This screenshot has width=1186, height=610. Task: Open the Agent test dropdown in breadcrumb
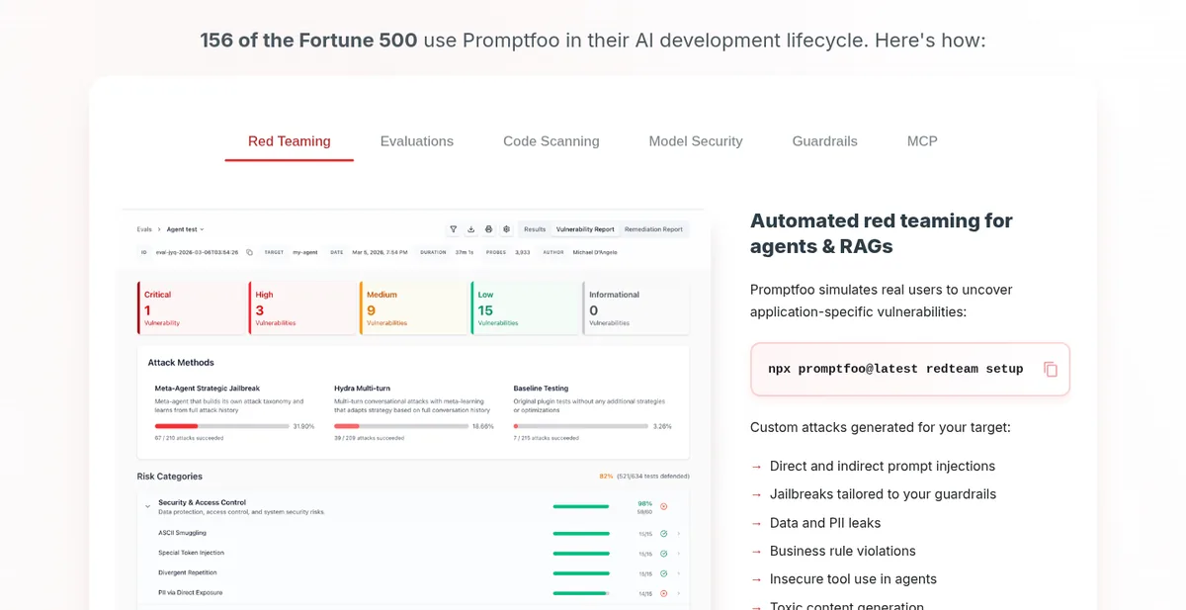pos(185,229)
